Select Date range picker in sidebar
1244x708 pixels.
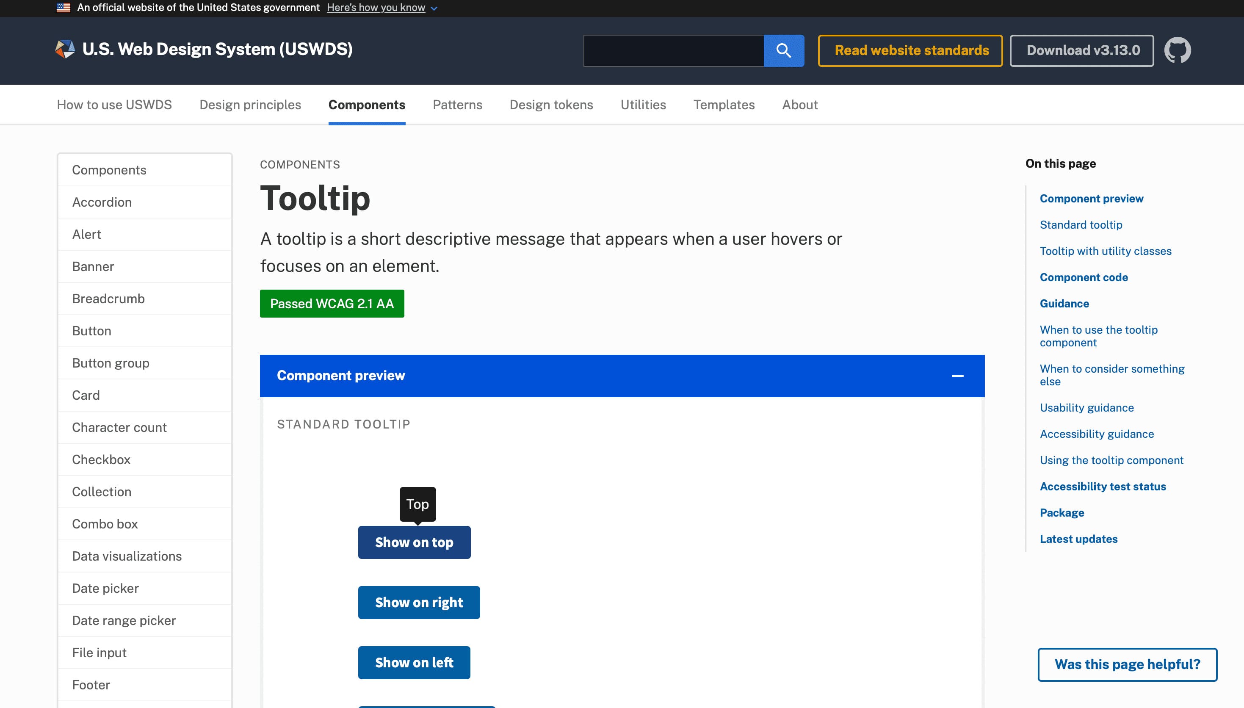124,620
